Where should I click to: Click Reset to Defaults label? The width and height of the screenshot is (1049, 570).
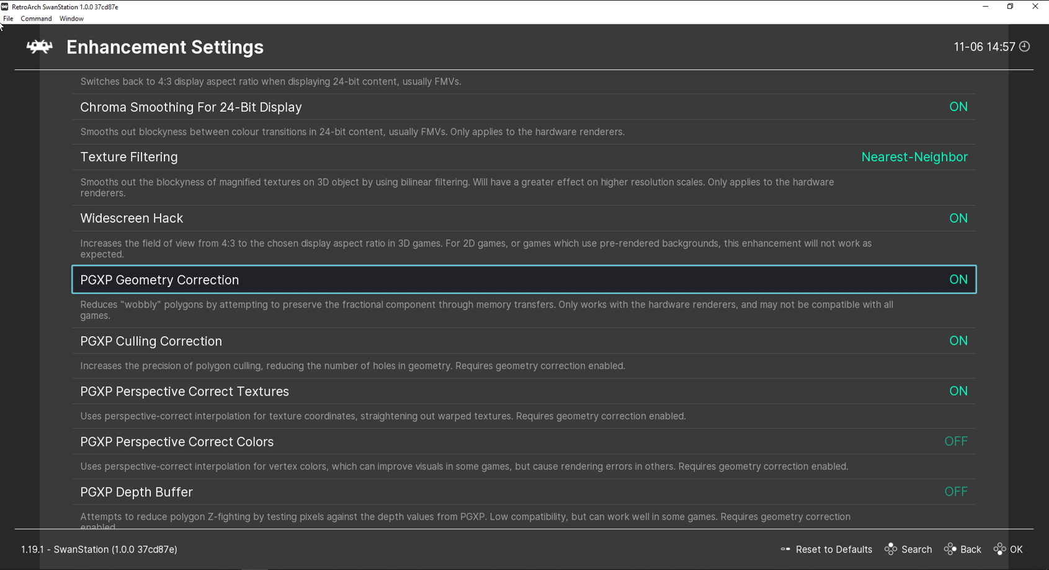click(x=834, y=550)
